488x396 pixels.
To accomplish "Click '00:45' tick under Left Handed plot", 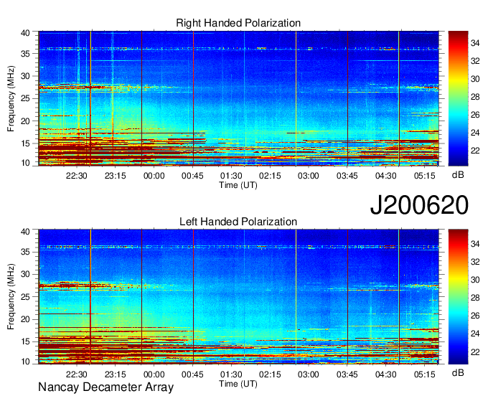I will (192, 374).
